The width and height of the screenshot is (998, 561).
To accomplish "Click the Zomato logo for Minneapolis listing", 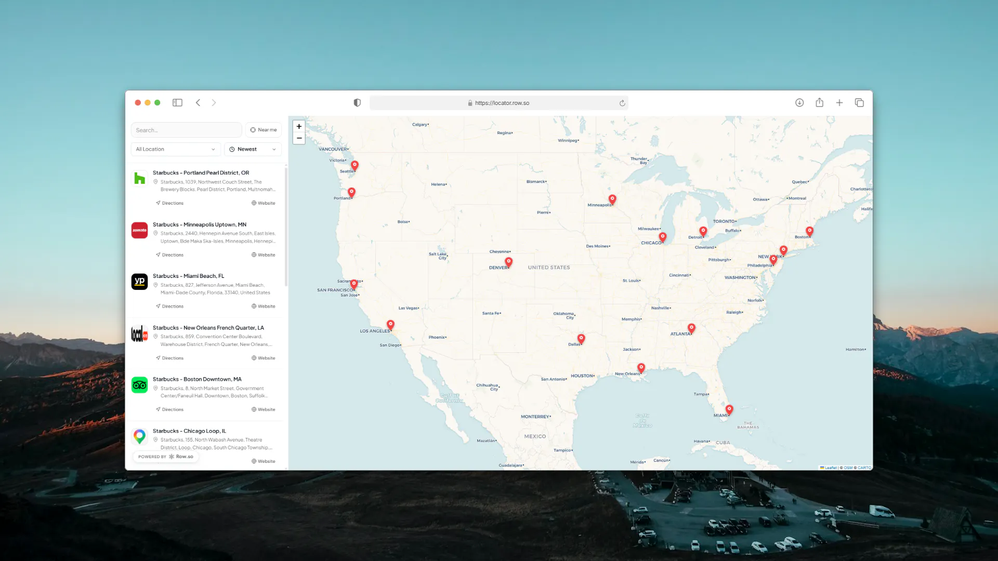I will click(x=139, y=230).
